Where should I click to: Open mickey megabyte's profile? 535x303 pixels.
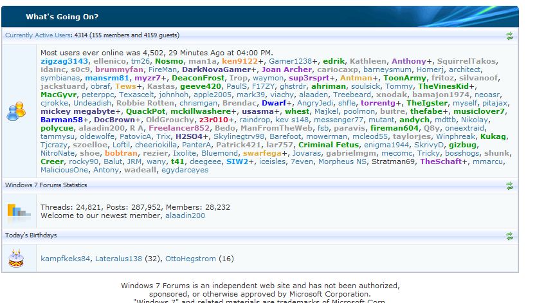coord(78,111)
